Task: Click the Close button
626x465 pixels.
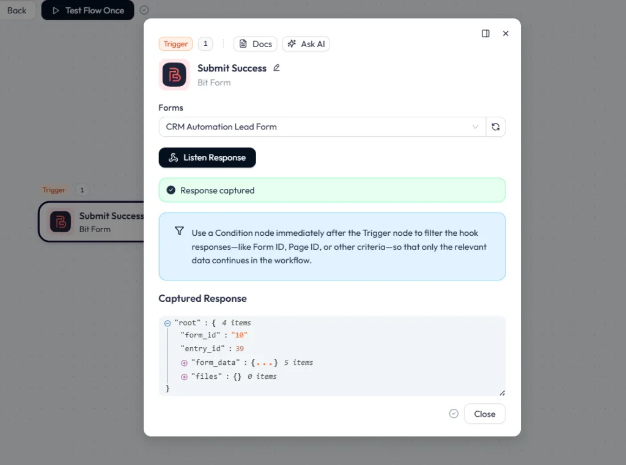Action: 485,414
